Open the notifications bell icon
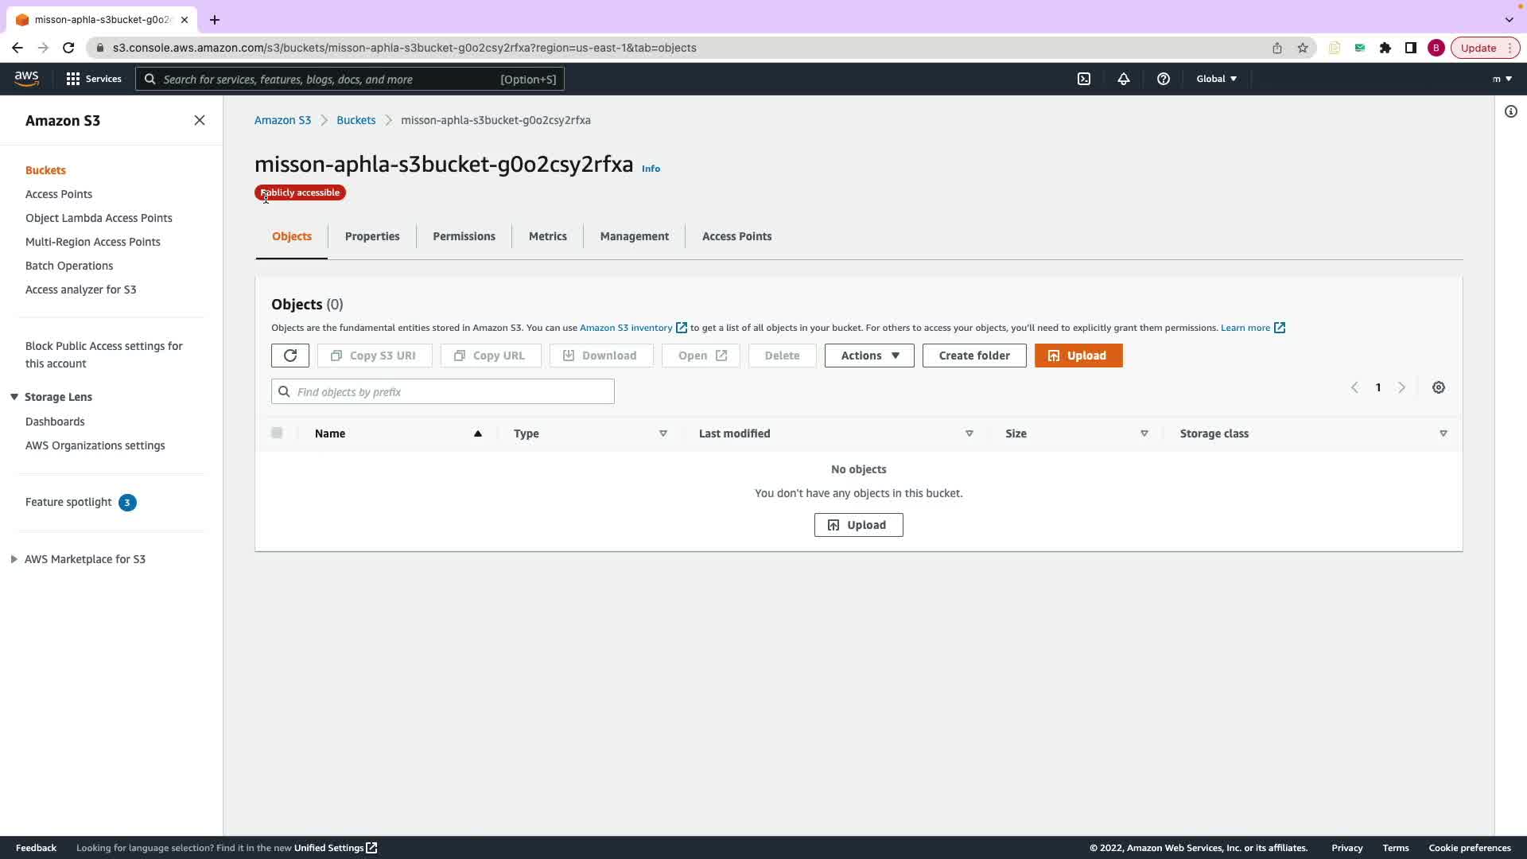Viewport: 1527px width, 859px height. pos(1124,79)
